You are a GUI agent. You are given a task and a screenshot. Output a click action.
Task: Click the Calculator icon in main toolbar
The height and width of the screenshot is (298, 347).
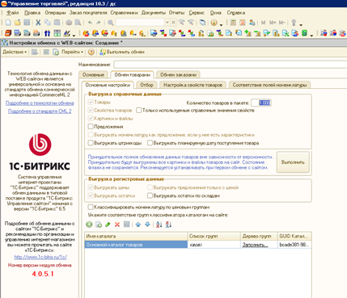233,23
